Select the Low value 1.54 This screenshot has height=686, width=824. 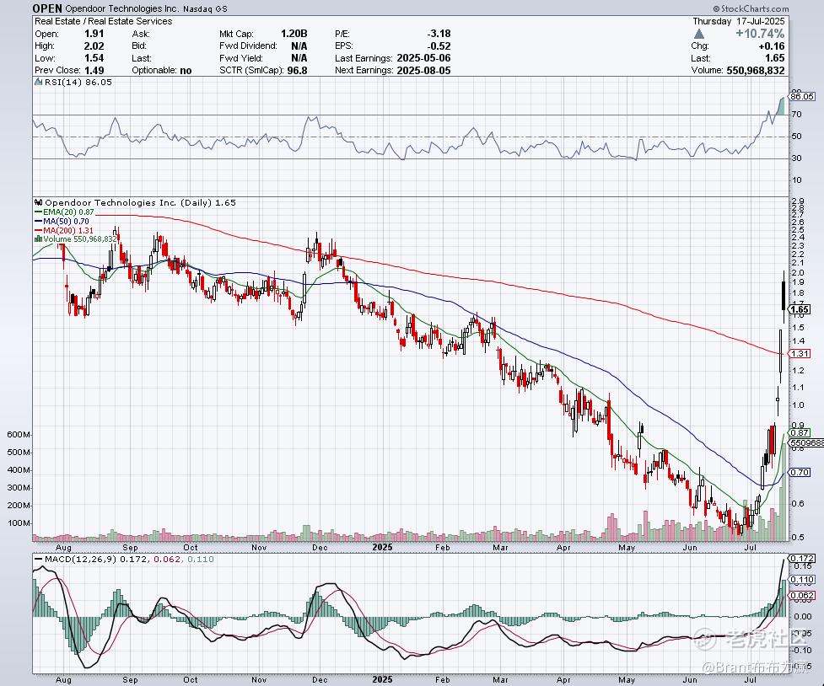tap(94, 58)
